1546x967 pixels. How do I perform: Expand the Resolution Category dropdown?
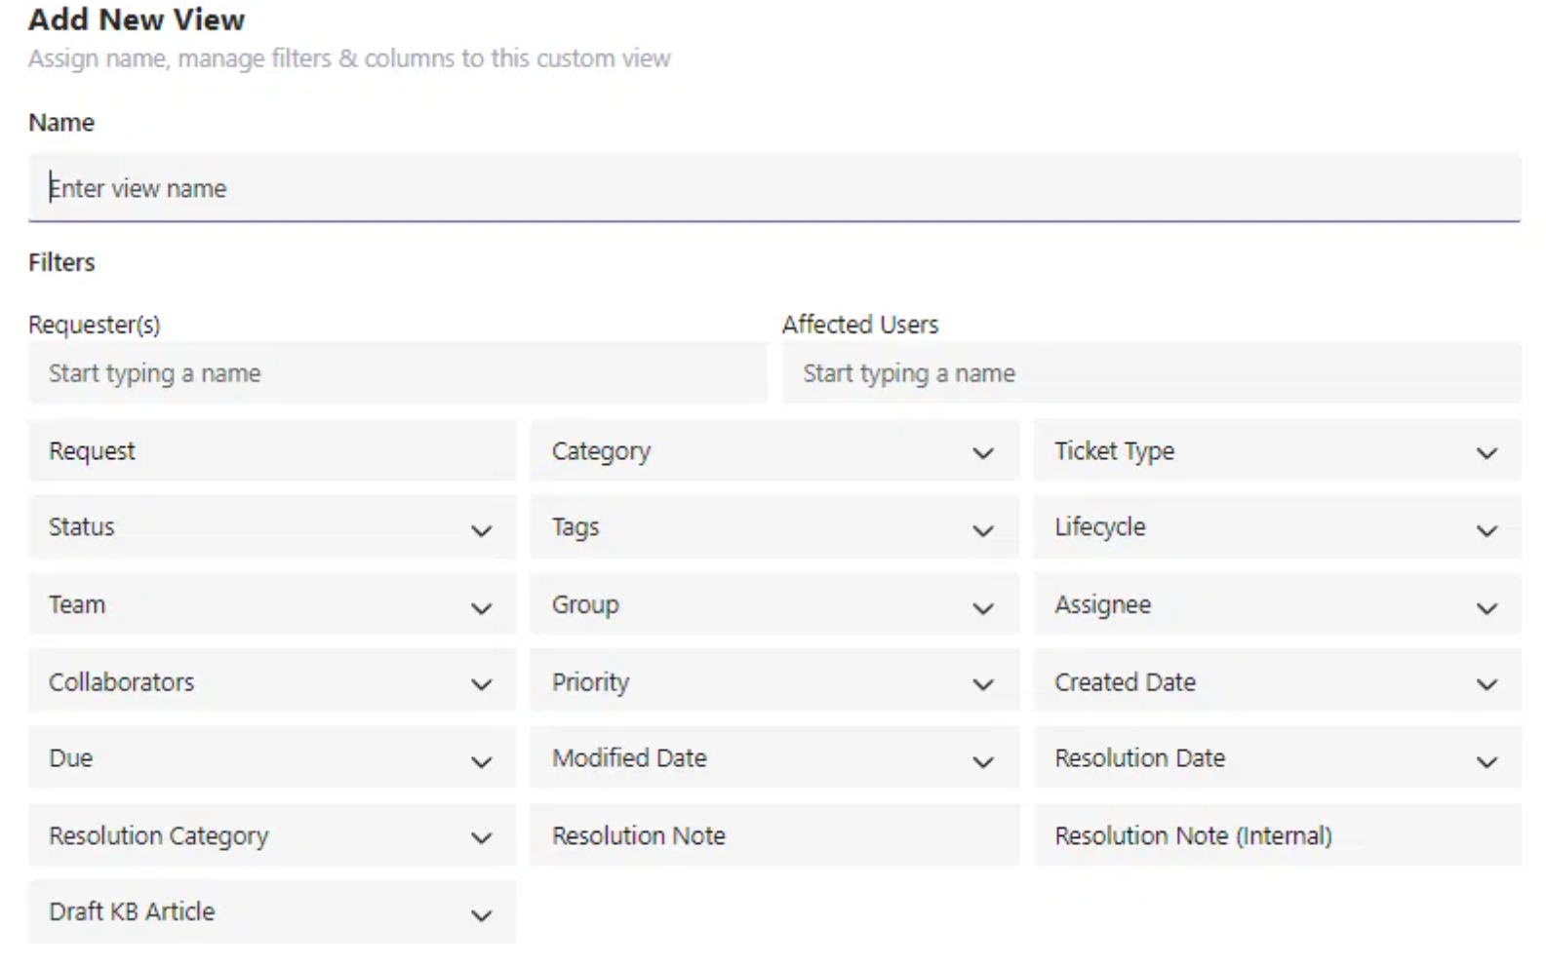[271, 836]
